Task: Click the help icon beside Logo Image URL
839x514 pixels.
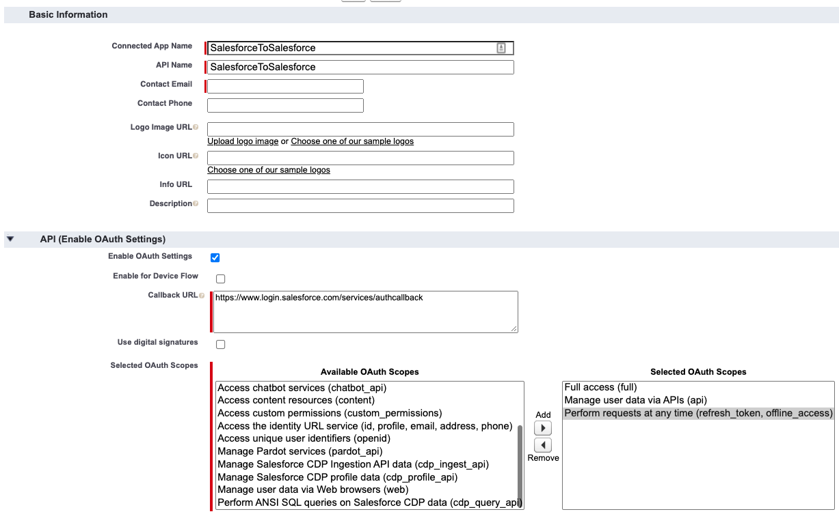Action: click(x=198, y=127)
